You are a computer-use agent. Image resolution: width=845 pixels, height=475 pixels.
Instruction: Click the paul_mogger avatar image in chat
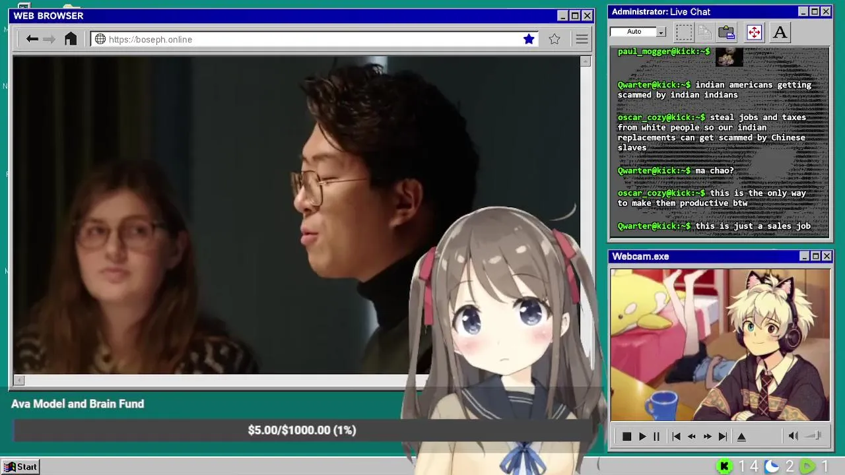729,57
